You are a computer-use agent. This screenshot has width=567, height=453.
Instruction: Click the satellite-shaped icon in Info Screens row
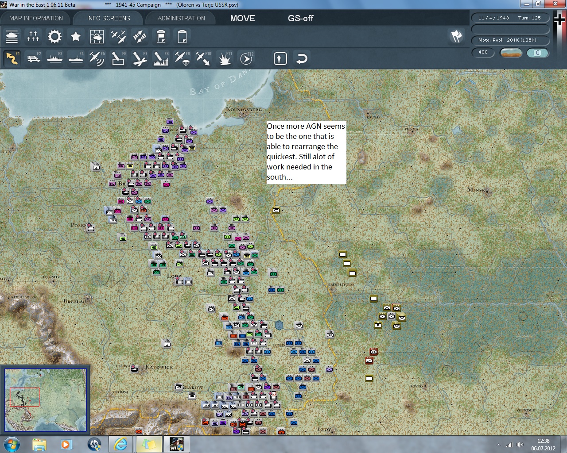click(x=140, y=36)
